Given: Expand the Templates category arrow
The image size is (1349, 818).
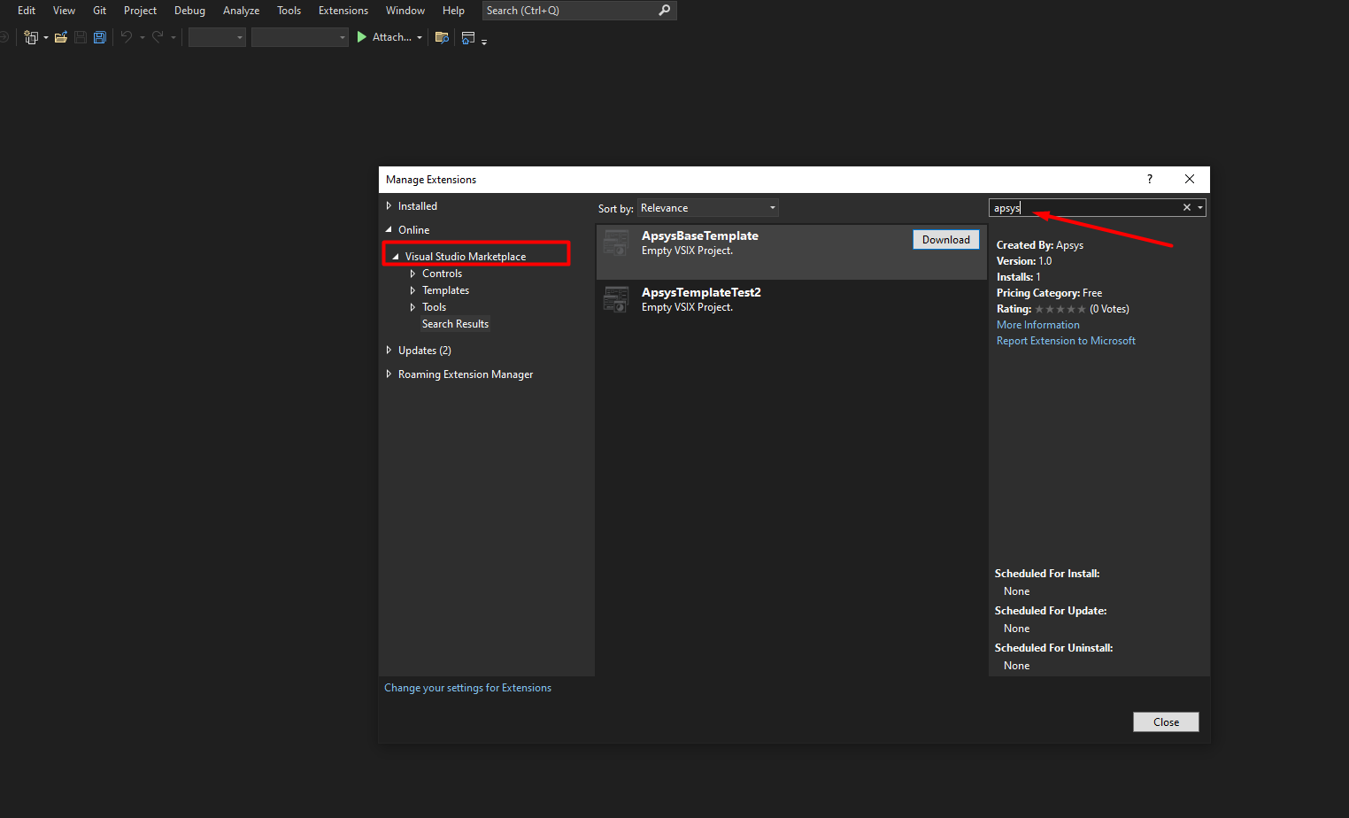Looking at the screenshot, I should pos(412,290).
